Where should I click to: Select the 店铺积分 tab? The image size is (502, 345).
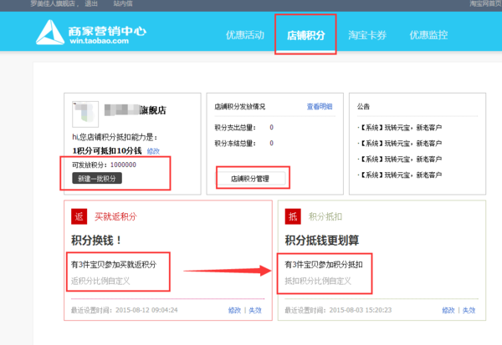[x=305, y=35]
